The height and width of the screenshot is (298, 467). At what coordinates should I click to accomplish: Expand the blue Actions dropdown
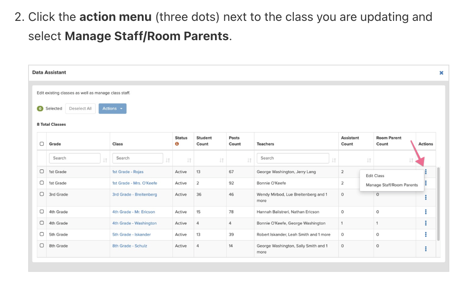point(113,108)
